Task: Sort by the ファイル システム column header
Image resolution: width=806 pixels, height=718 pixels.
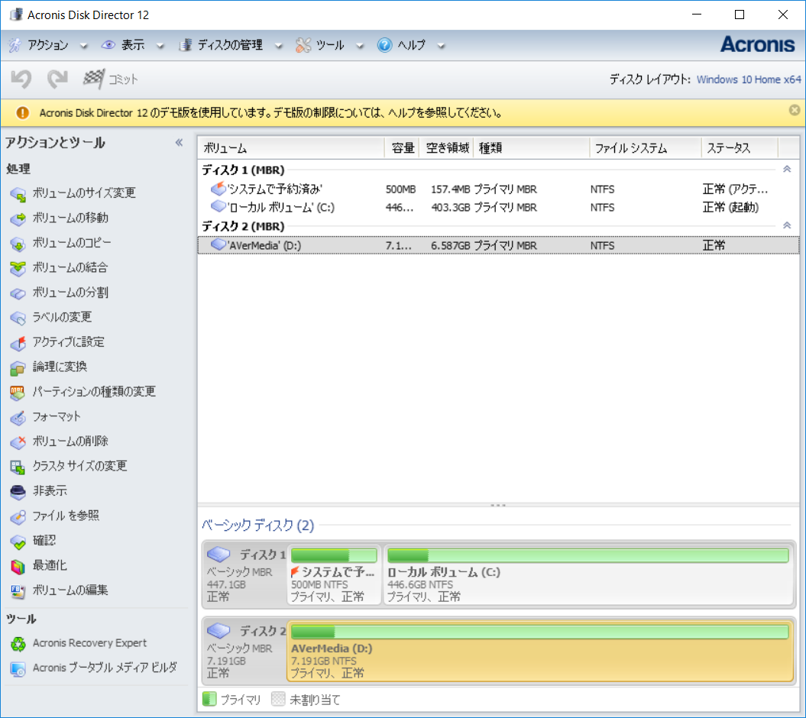Action: click(x=646, y=148)
